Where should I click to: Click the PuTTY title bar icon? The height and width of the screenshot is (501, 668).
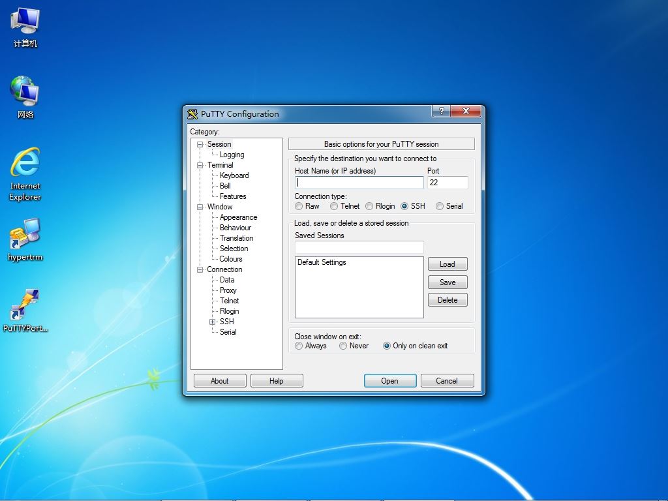[192, 114]
